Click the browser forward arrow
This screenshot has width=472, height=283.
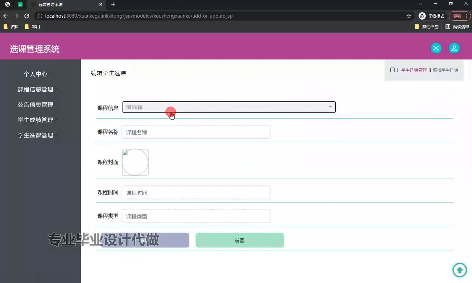(x=16, y=16)
